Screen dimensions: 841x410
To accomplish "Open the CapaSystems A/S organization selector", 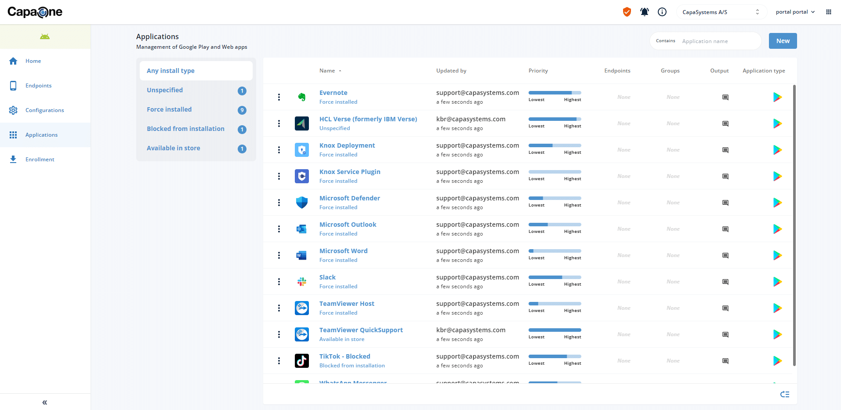I will point(721,12).
